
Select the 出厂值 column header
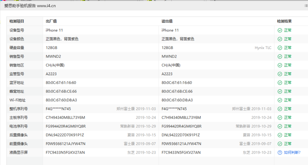pos(51,21)
